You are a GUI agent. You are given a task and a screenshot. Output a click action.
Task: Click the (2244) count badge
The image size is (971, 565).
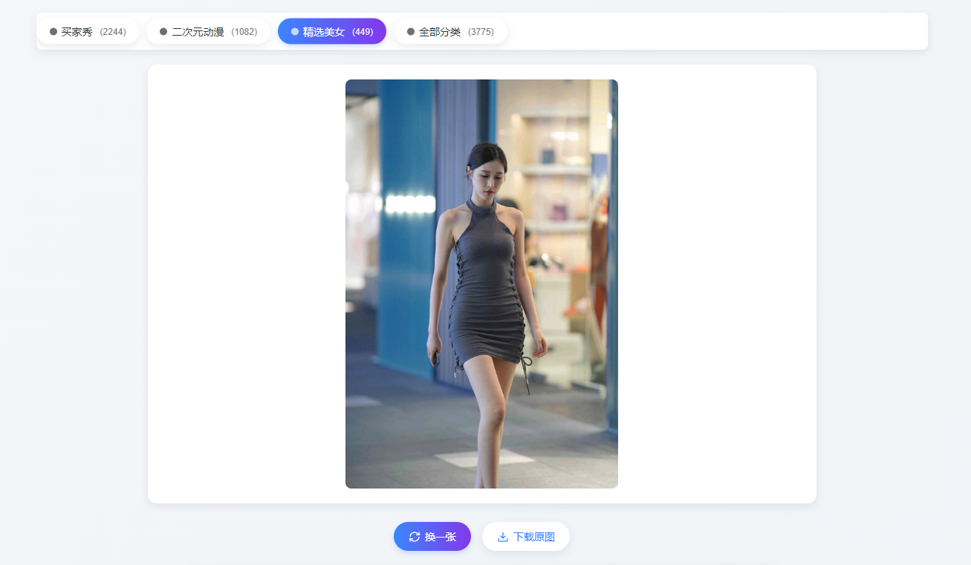coord(113,32)
